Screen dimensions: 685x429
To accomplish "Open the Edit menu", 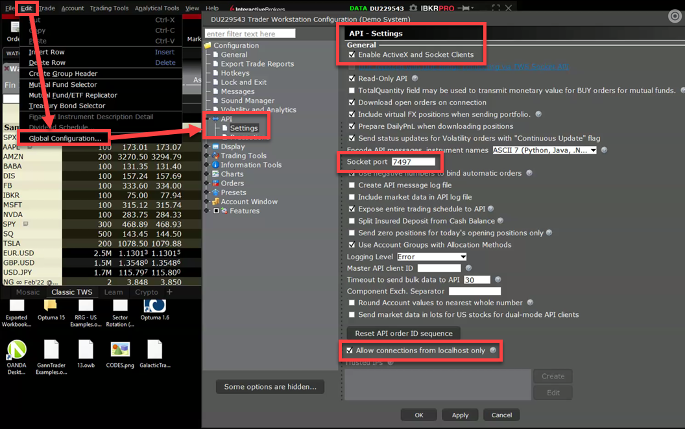I will pyautogui.click(x=27, y=8).
